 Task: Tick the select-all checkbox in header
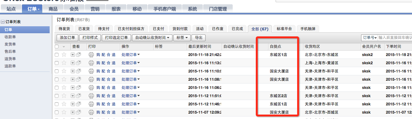(57, 47)
